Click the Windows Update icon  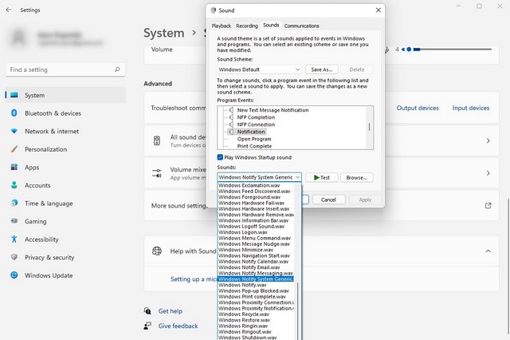pos(14,275)
